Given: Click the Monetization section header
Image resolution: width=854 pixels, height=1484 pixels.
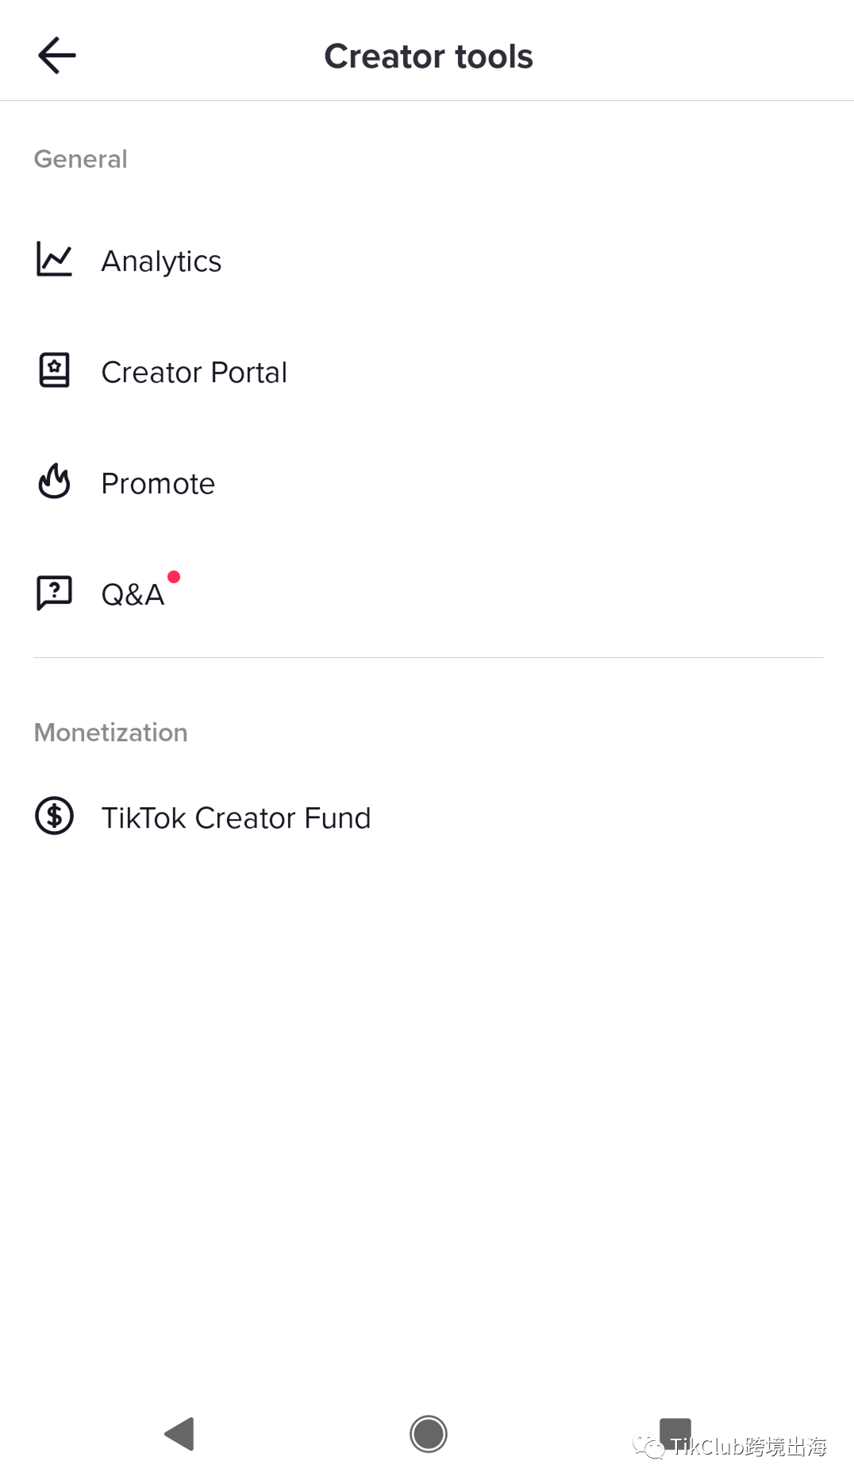Looking at the screenshot, I should [111, 732].
